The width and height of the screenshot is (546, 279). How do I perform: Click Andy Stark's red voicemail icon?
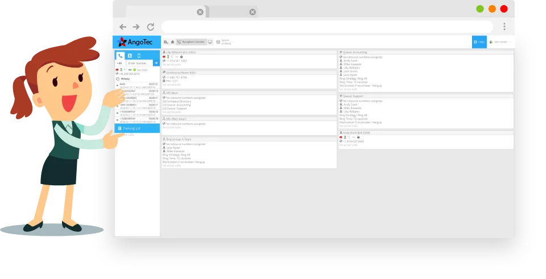(x=341, y=138)
